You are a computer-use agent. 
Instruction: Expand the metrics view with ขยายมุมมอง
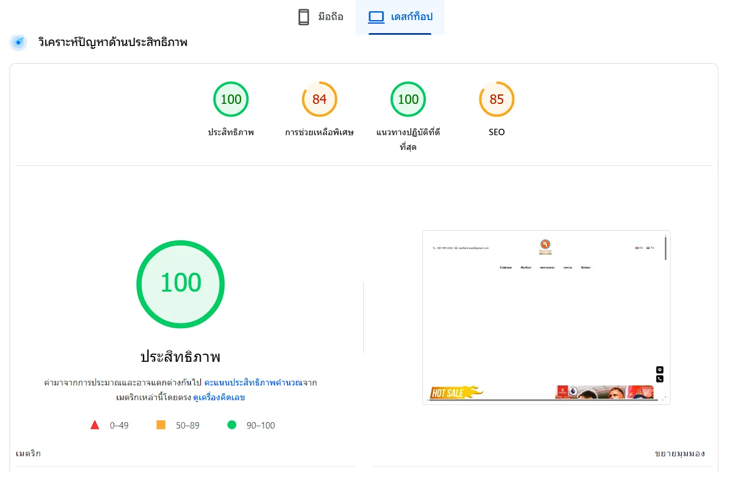[x=679, y=453]
